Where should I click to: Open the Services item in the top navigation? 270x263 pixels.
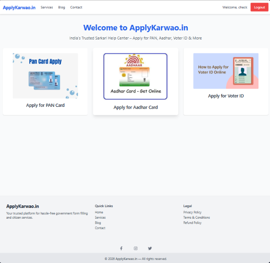pyautogui.click(x=47, y=7)
